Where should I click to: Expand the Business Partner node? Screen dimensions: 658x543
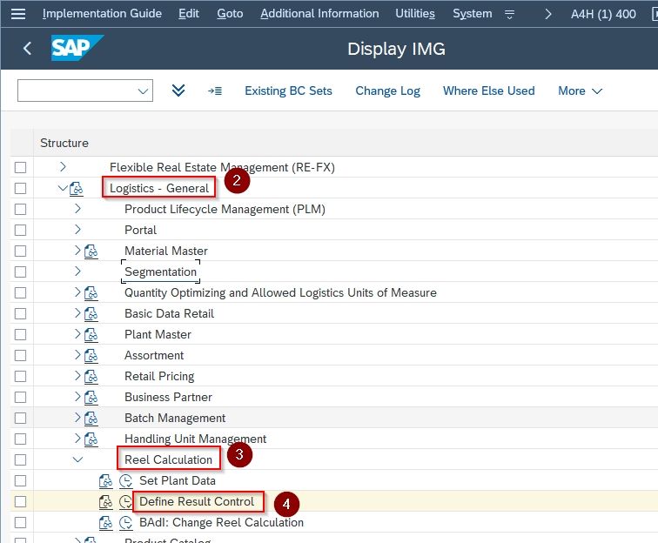[x=77, y=397]
